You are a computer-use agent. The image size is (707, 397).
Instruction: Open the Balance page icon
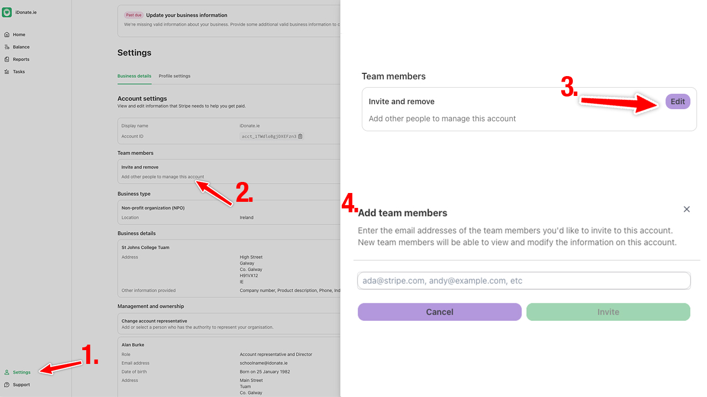point(7,47)
